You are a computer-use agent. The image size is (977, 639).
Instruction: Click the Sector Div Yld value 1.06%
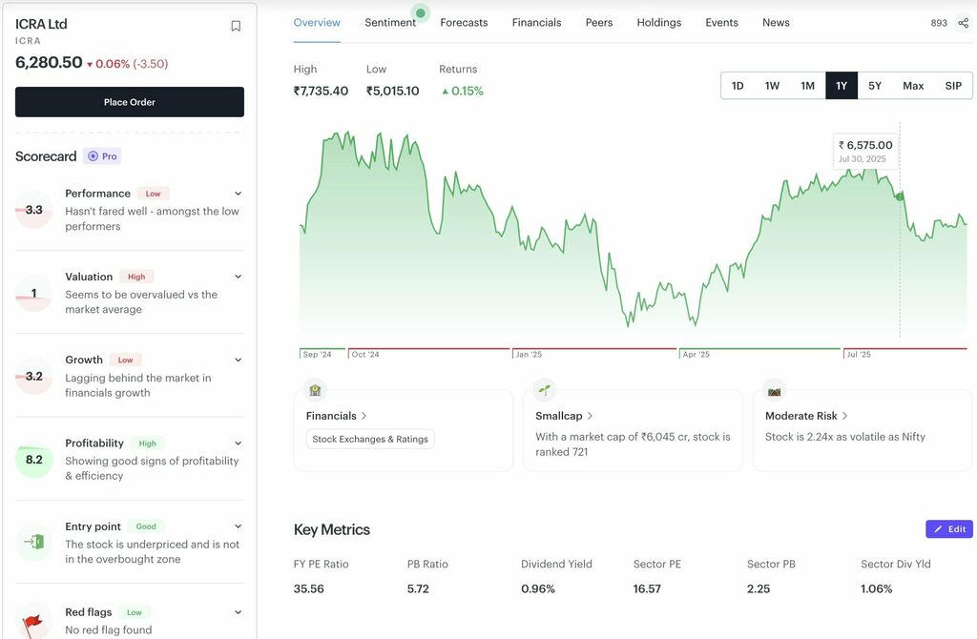[876, 589]
